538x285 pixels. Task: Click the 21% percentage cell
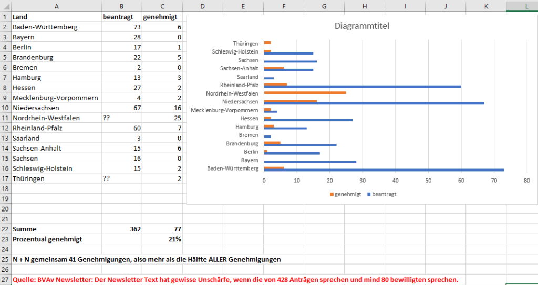(162, 239)
